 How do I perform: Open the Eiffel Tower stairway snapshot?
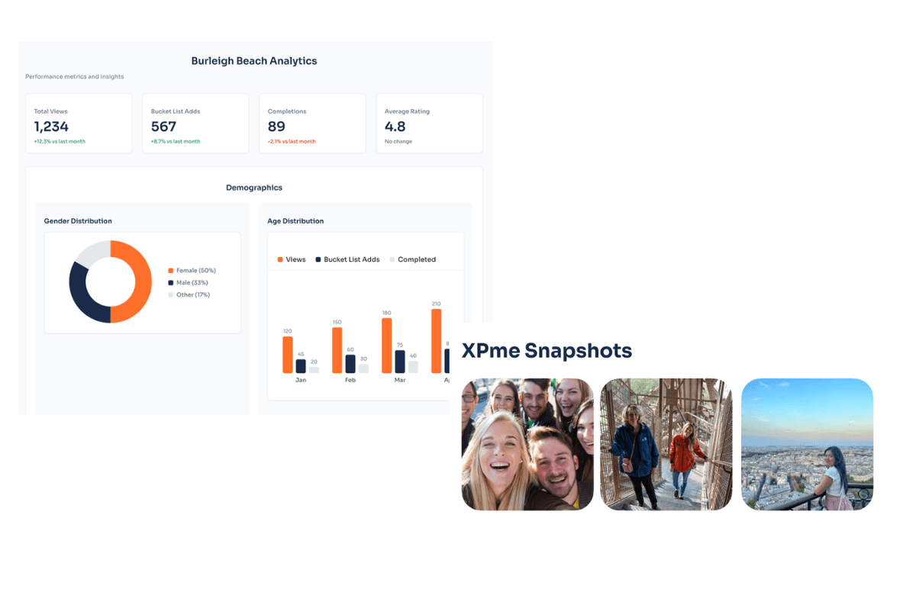666,444
